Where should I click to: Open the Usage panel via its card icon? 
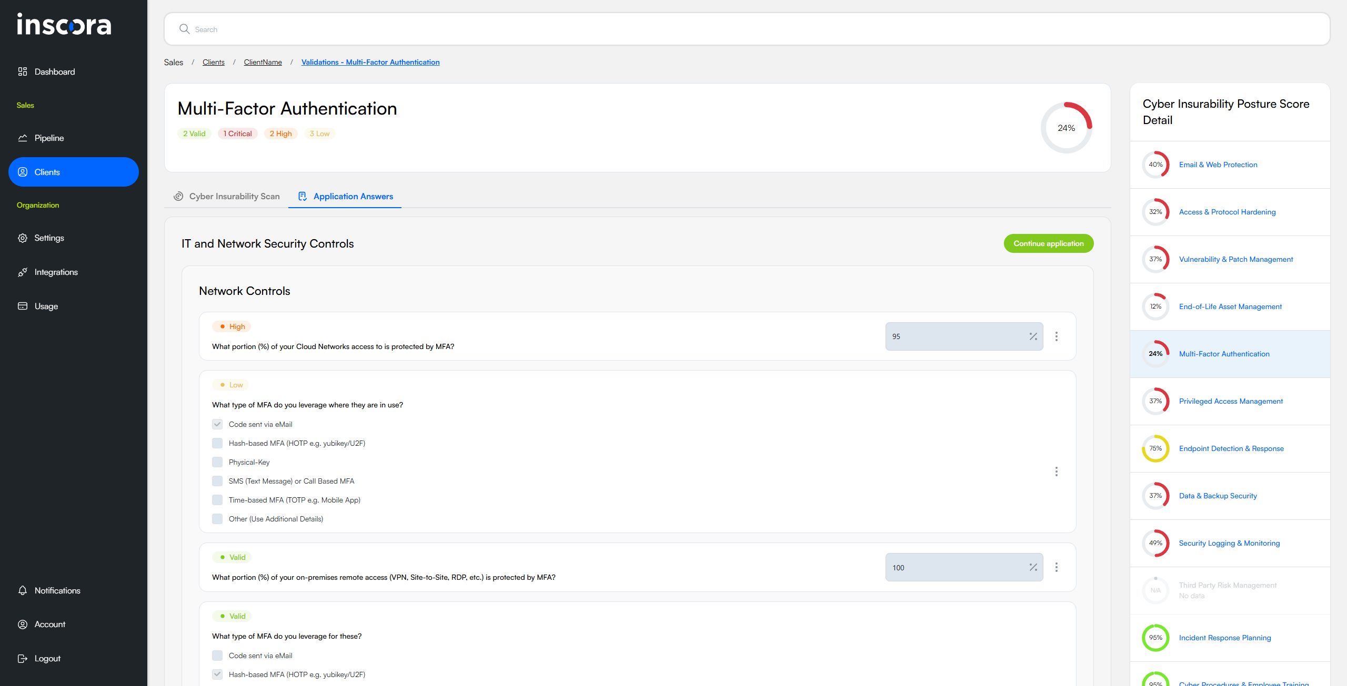(23, 306)
